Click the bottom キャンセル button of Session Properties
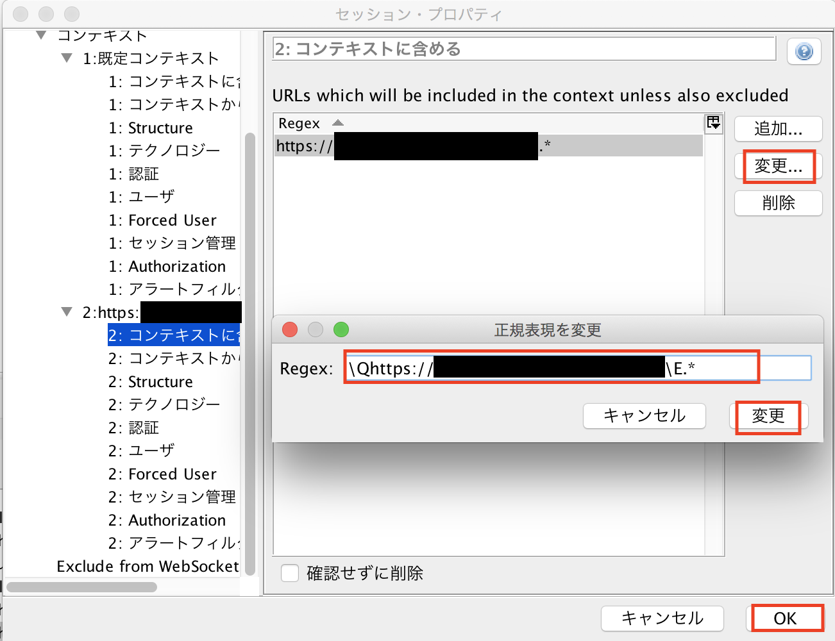This screenshot has width=835, height=641. pos(662,619)
